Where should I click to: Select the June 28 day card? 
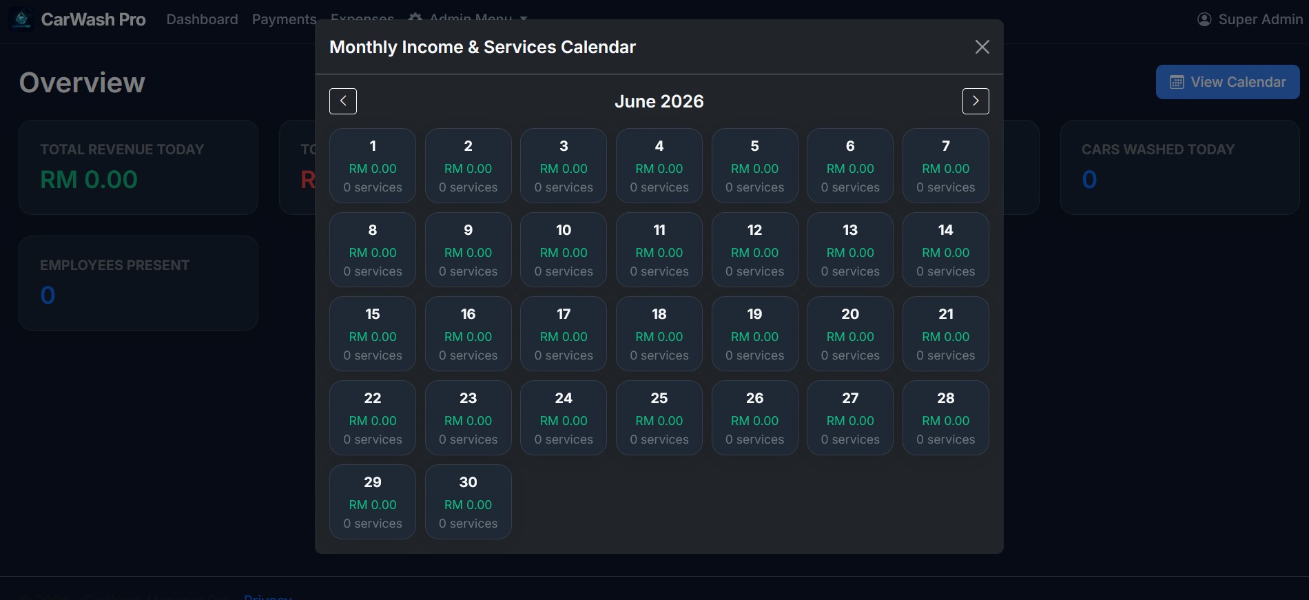[946, 417]
